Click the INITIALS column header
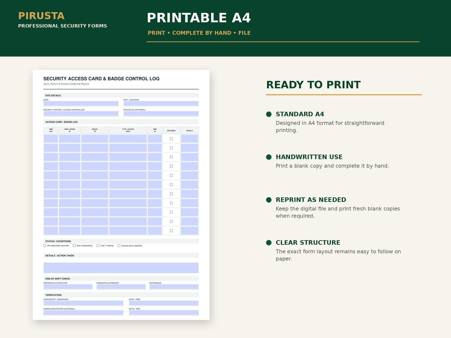This screenshot has height=338, width=451. coord(189,131)
